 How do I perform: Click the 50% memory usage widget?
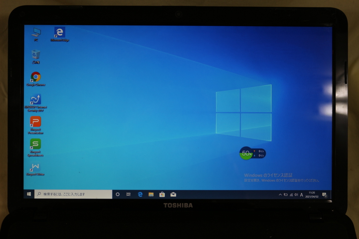click(x=246, y=153)
